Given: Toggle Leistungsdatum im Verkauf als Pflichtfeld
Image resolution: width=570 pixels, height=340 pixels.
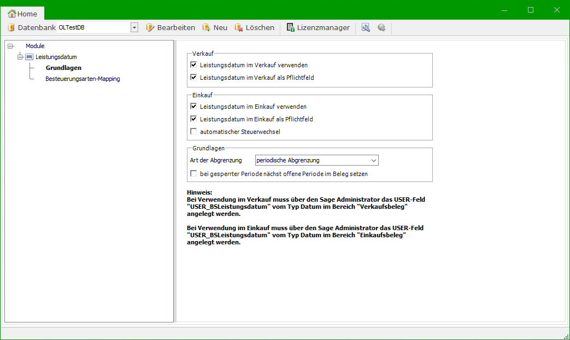Looking at the screenshot, I should pos(193,78).
